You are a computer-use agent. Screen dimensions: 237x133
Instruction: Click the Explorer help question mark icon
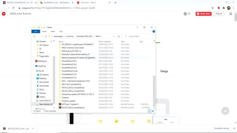point(154,31)
